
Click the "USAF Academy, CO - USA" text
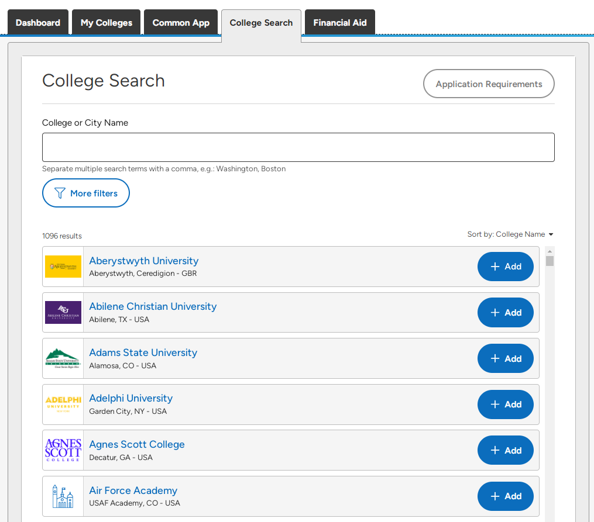point(135,503)
